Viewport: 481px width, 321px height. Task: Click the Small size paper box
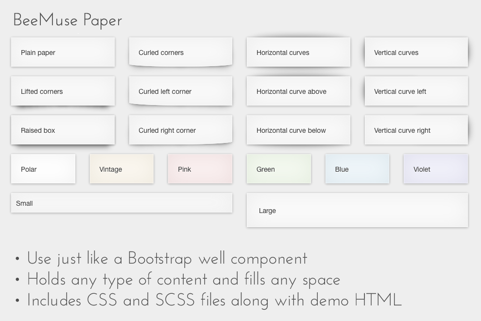[x=121, y=203]
